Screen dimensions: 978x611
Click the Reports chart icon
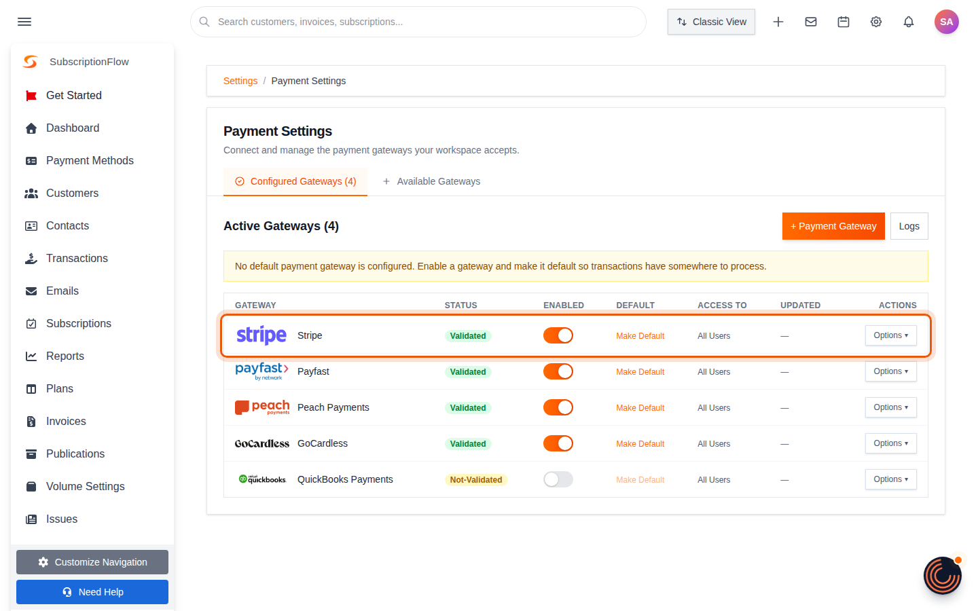31,356
